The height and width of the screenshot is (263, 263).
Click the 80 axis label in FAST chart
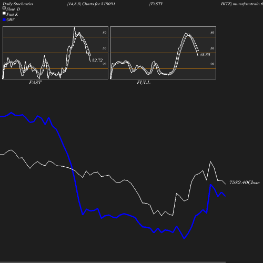pyautogui.click(x=105, y=33)
